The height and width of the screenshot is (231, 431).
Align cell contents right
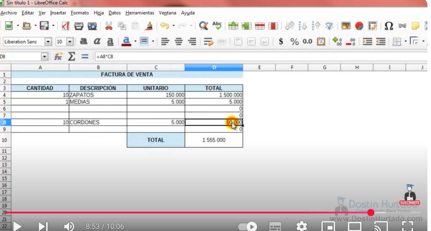pyautogui.click(x=192, y=42)
